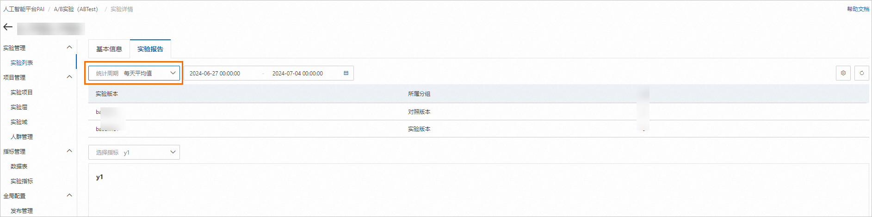Click the 所属分组 column header
This screenshot has height=217, width=872.
pos(419,93)
